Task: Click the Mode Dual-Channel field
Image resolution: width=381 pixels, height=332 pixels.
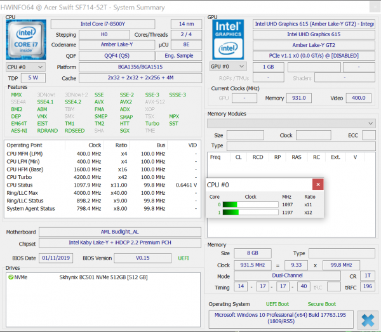Action: [x=287, y=276]
